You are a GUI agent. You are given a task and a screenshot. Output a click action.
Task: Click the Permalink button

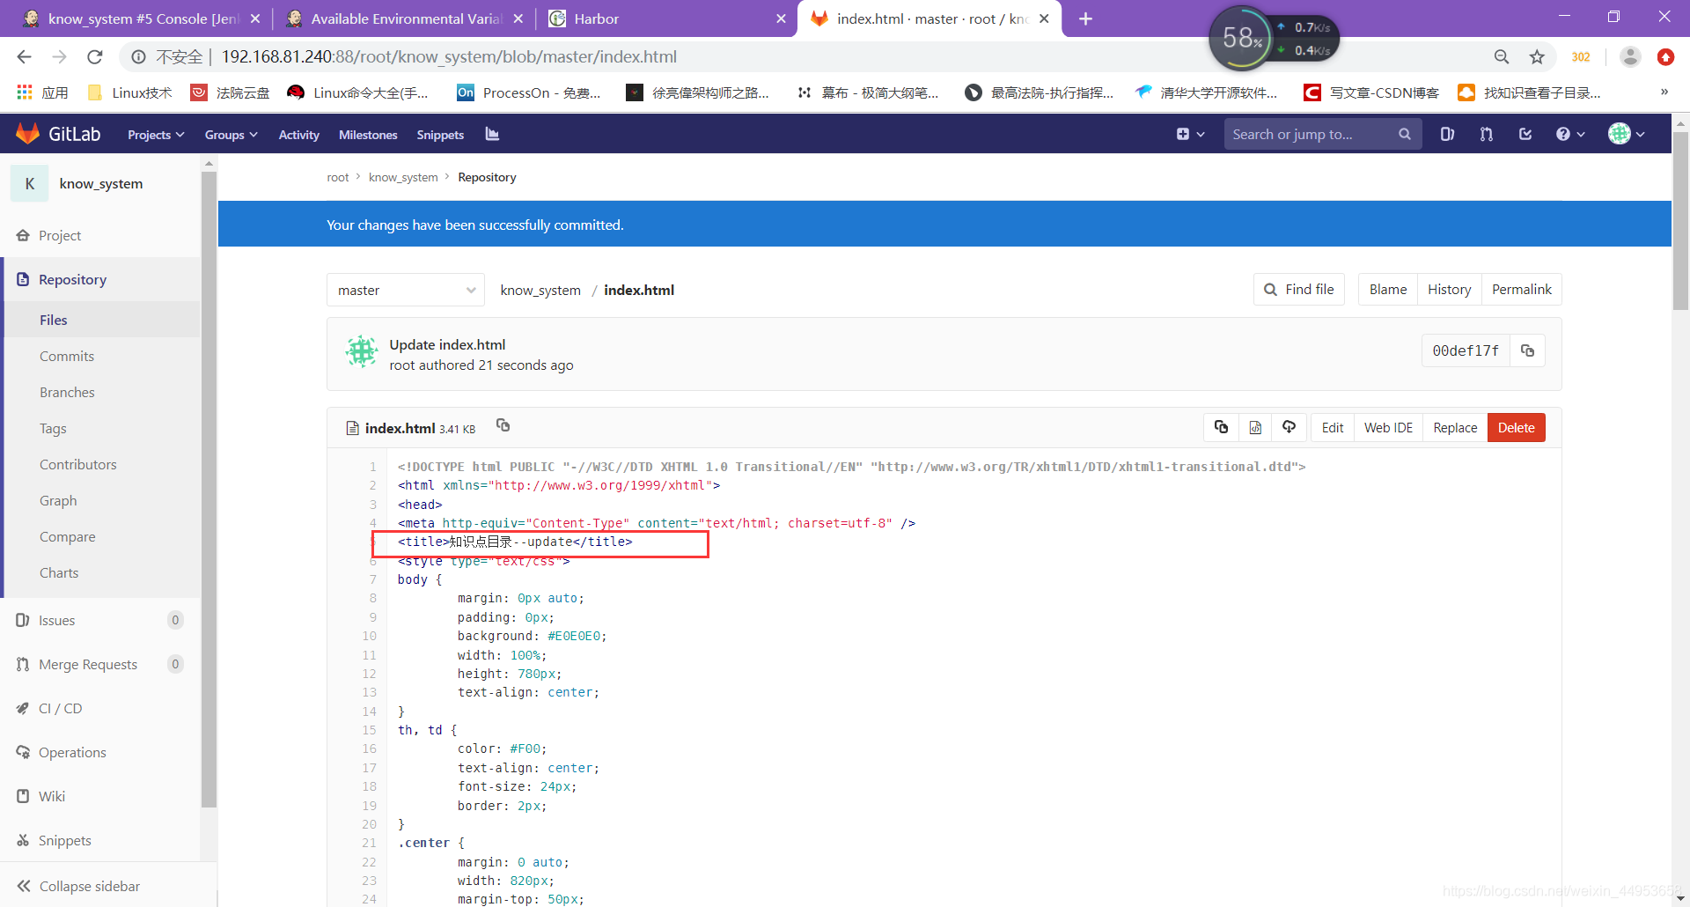point(1521,289)
